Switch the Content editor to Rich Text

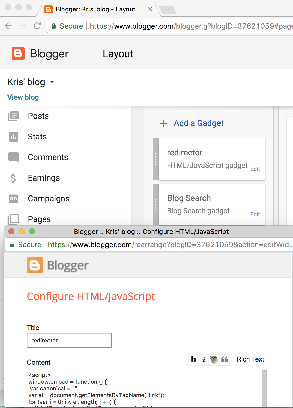250,359
